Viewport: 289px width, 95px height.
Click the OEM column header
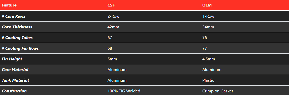pyautogui.click(x=207, y=5)
